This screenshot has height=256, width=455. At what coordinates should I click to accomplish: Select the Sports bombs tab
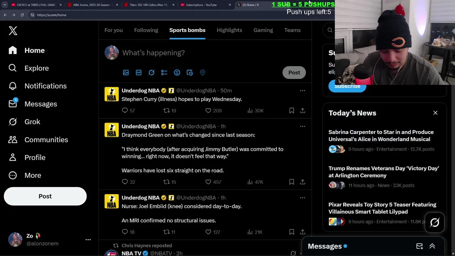(x=187, y=30)
